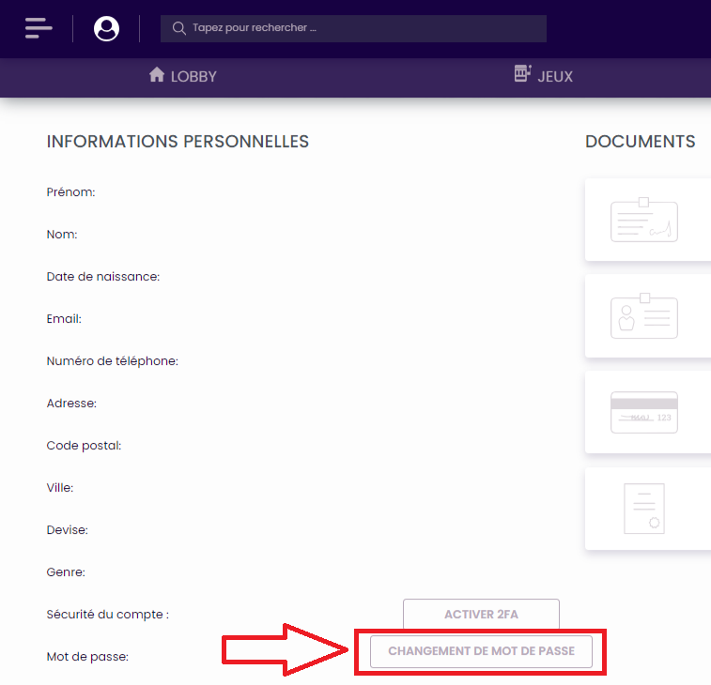
Task: Click the INFORMATIONS PERSONNELLES heading
Action: tap(178, 142)
